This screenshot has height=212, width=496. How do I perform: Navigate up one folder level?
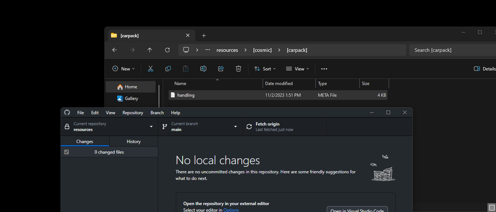149,50
